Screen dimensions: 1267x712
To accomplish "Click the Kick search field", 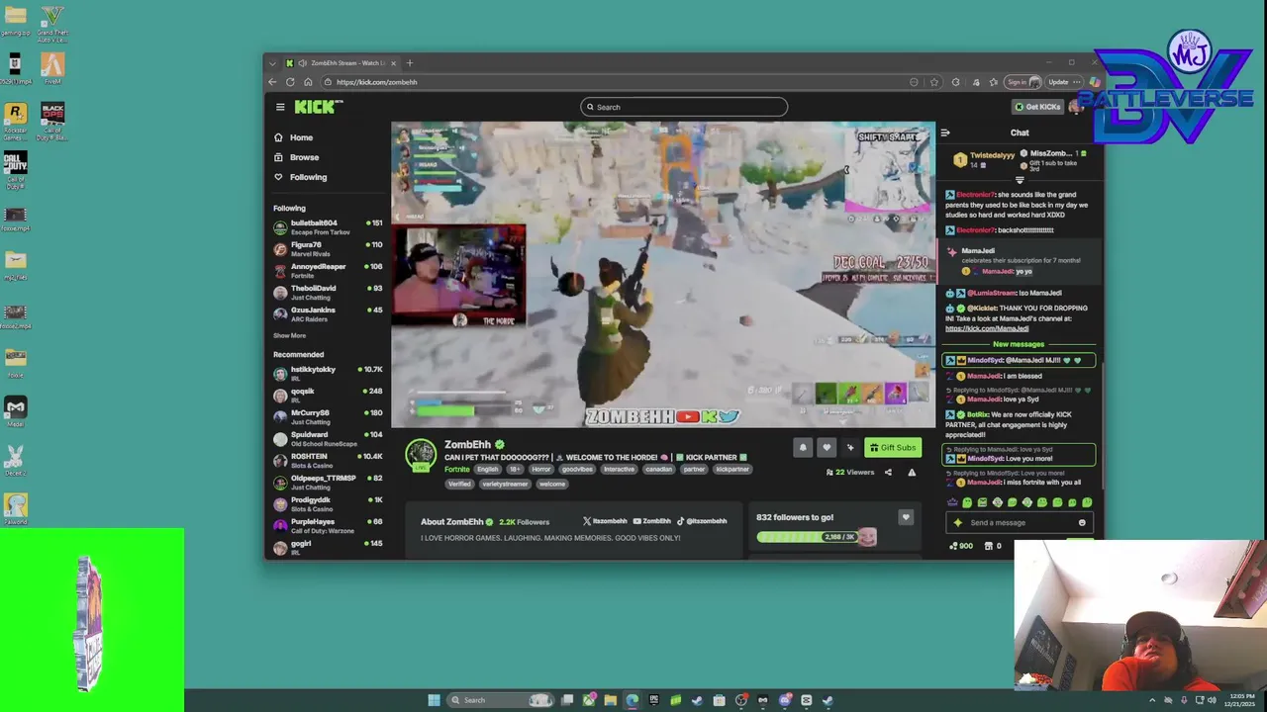I will click(x=684, y=107).
